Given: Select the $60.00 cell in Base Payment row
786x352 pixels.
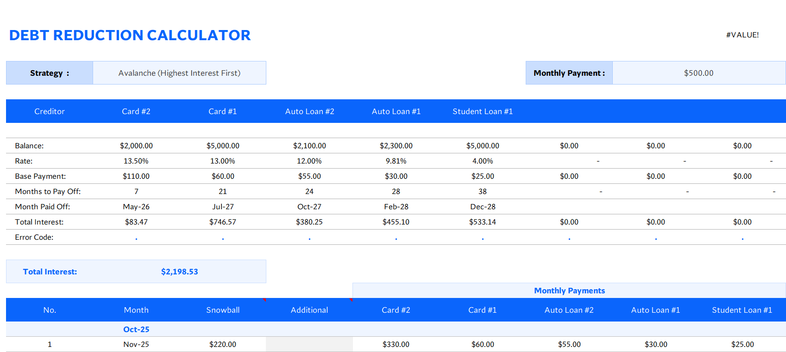Looking at the screenshot, I should point(223,176).
